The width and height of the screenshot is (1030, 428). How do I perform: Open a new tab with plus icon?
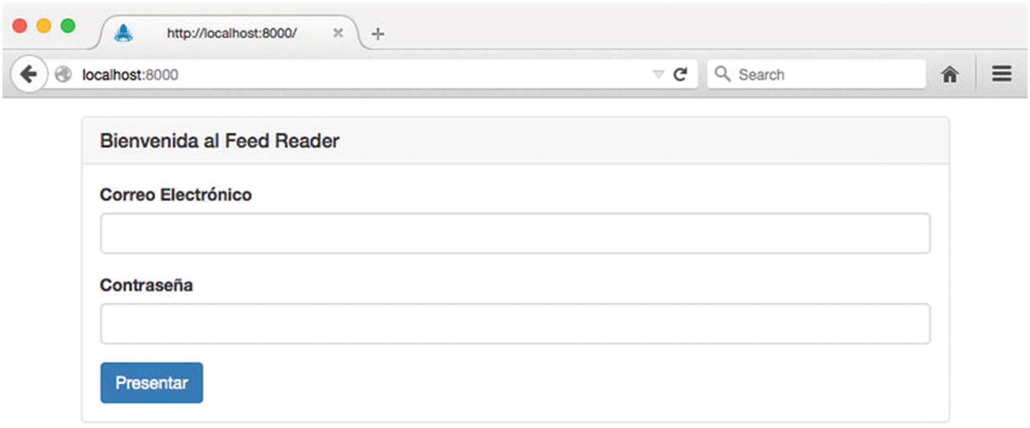click(x=377, y=34)
